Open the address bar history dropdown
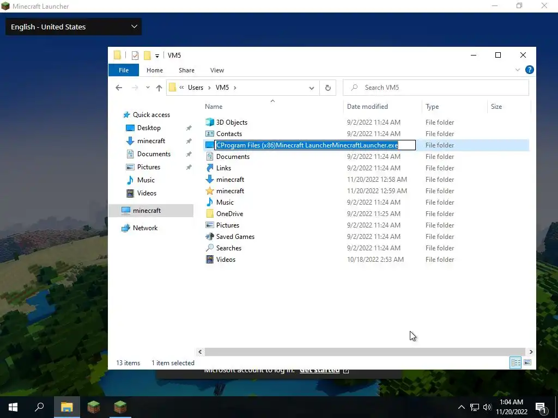The height and width of the screenshot is (418, 558). click(x=311, y=88)
